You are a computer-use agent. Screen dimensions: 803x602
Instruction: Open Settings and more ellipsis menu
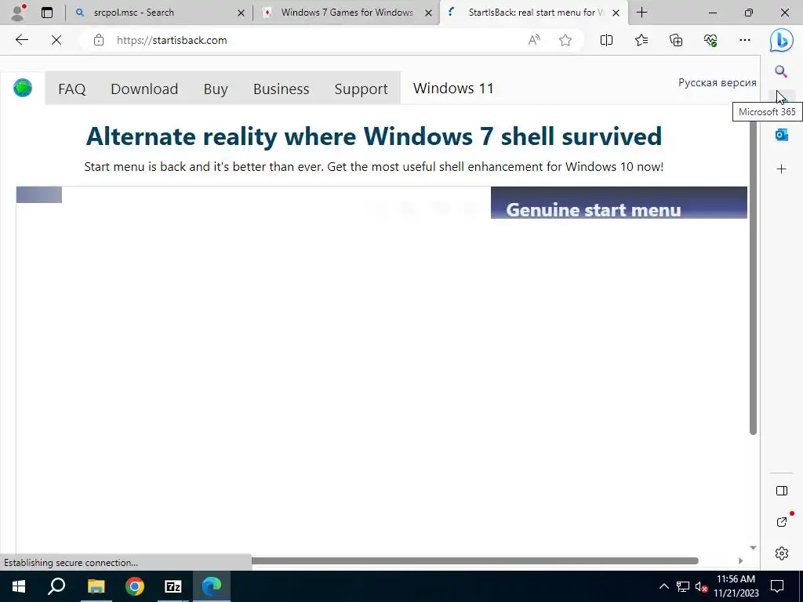pyautogui.click(x=745, y=40)
